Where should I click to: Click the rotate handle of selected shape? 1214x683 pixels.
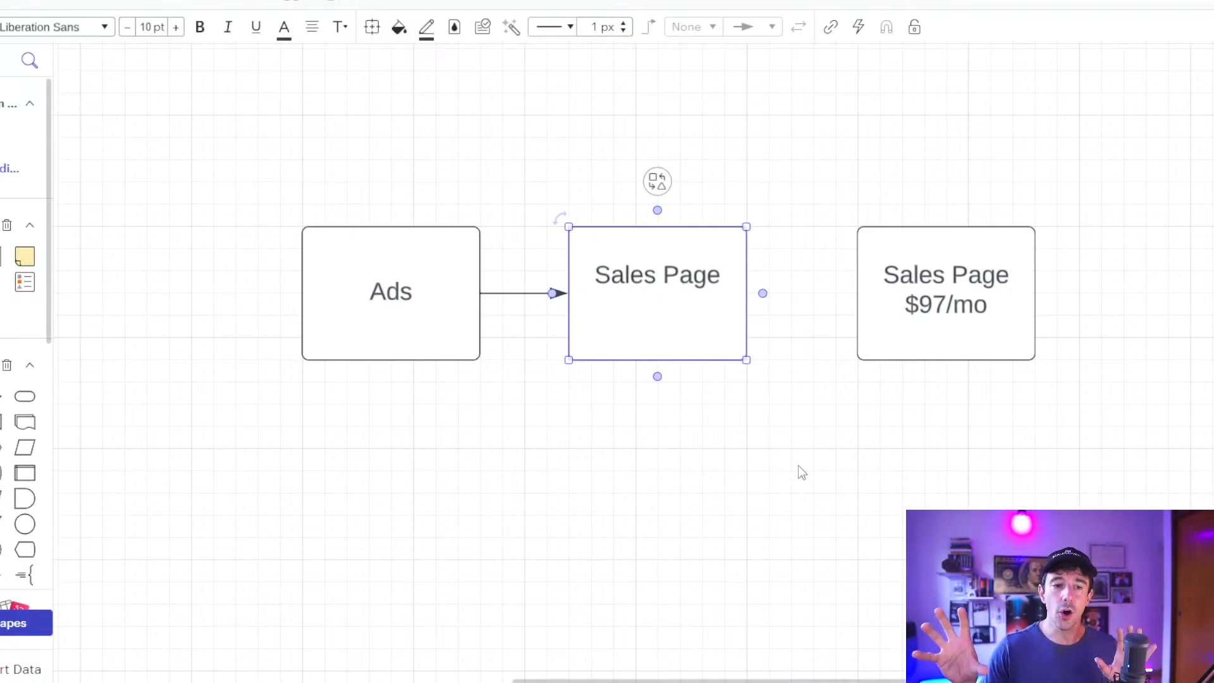[560, 218]
